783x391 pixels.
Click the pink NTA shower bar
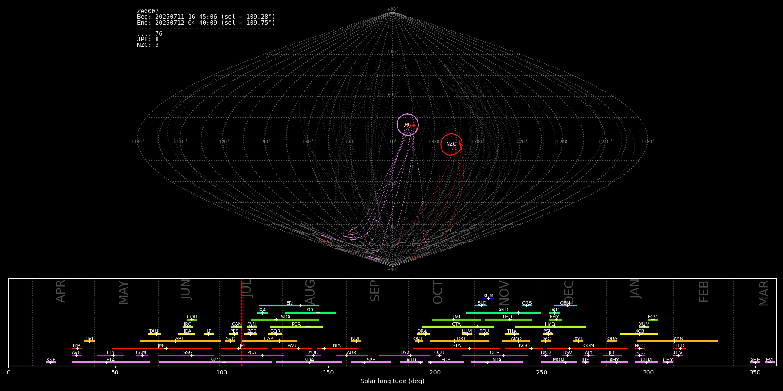coord(497,362)
